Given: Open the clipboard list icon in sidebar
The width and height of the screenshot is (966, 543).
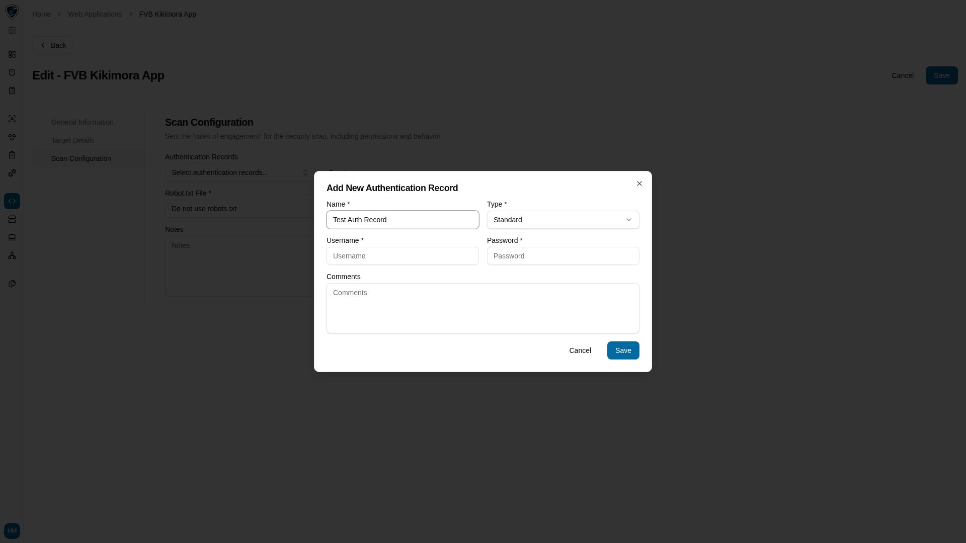Looking at the screenshot, I should tap(12, 90).
